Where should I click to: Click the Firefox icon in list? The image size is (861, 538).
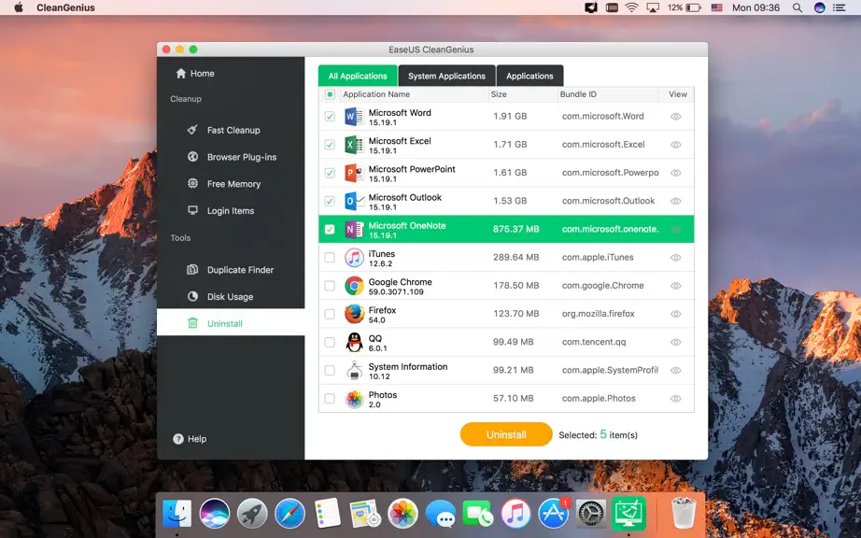pyautogui.click(x=354, y=314)
